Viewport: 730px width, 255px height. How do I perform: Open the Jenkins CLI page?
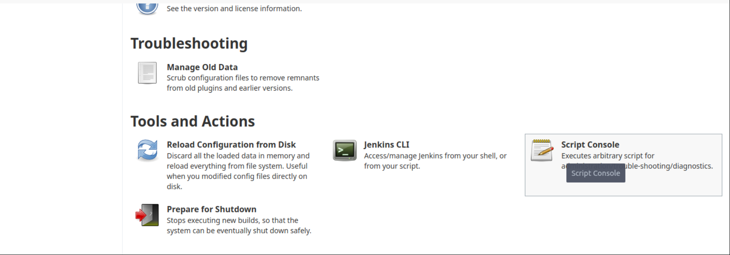[x=387, y=145]
